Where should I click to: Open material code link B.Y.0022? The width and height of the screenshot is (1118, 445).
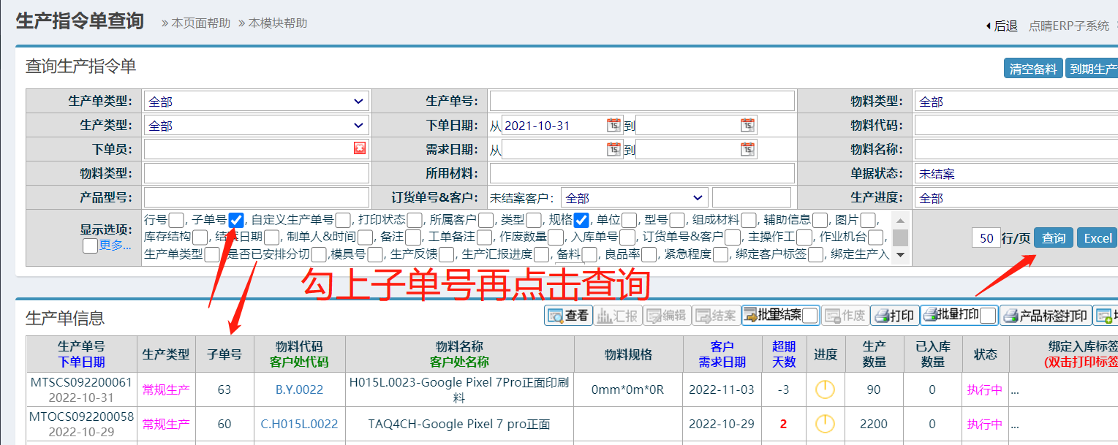point(299,390)
